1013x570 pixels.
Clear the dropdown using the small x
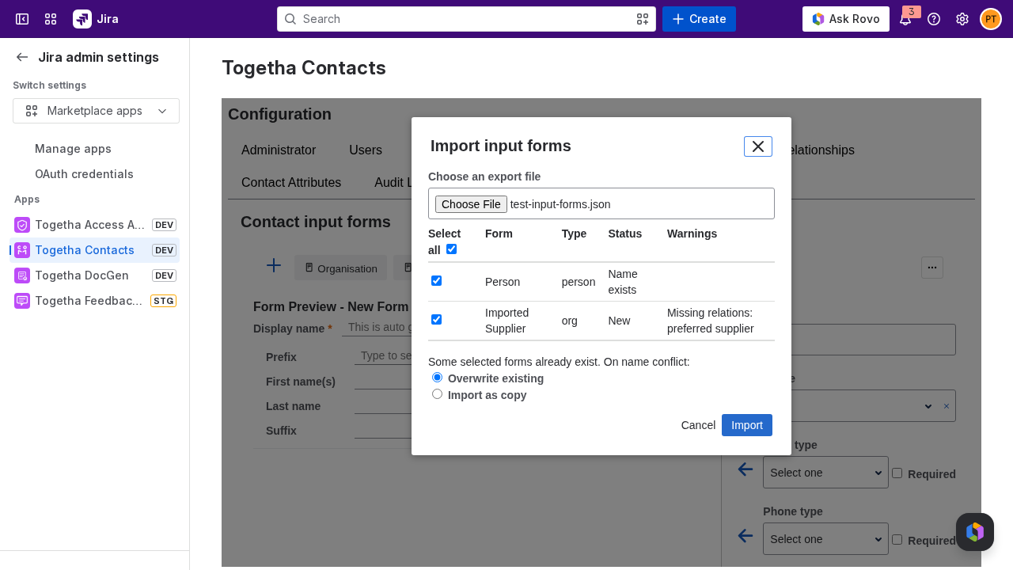[947, 406]
